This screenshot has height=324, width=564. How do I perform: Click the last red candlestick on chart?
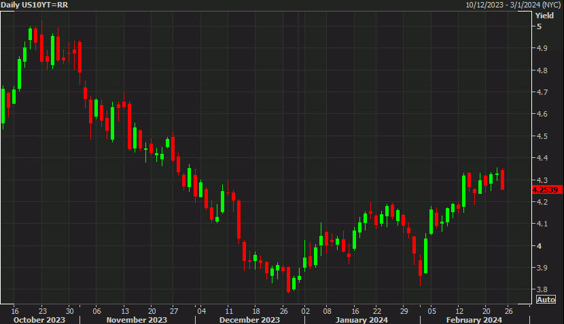pyautogui.click(x=503, y=180)
